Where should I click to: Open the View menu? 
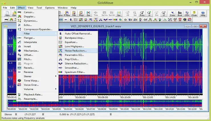[31, 8]
